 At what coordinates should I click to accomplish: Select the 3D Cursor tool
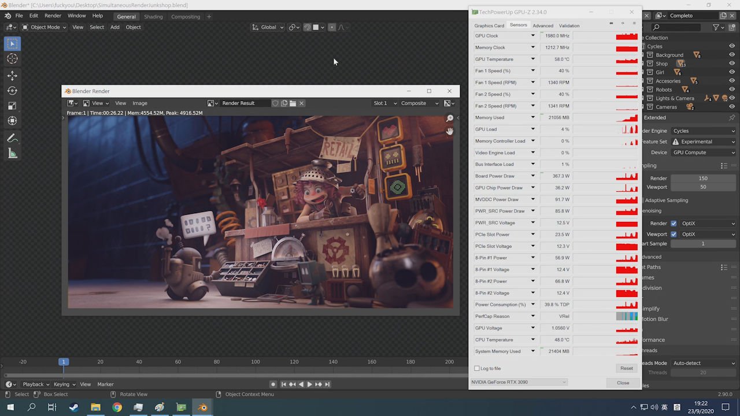click(x=12, y=59)
